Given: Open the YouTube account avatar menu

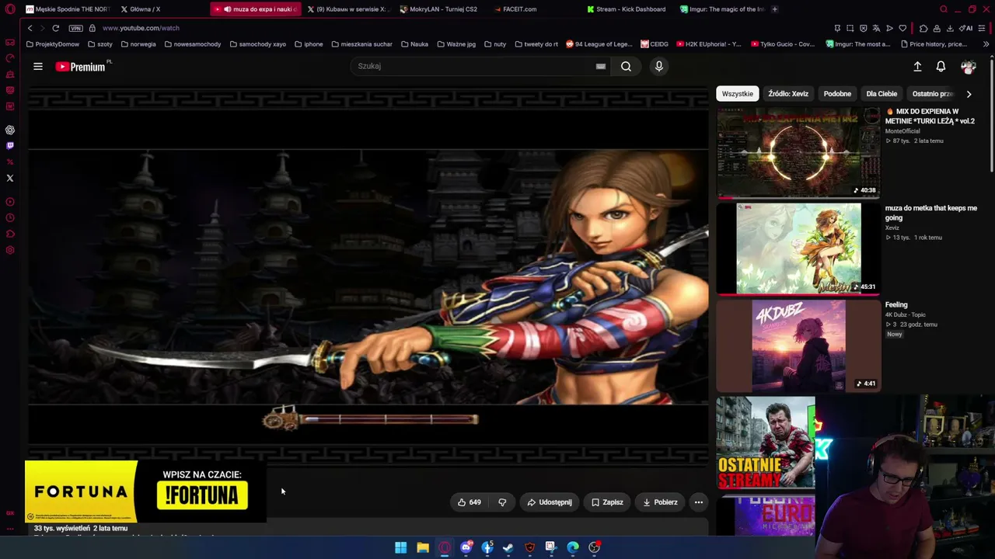Looking at the screenshot, I should point(968,67).
